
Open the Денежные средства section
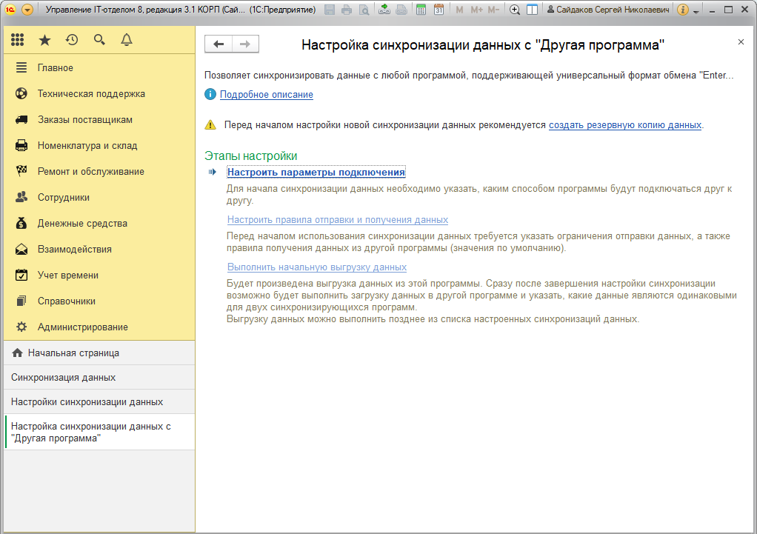[99, 223]
